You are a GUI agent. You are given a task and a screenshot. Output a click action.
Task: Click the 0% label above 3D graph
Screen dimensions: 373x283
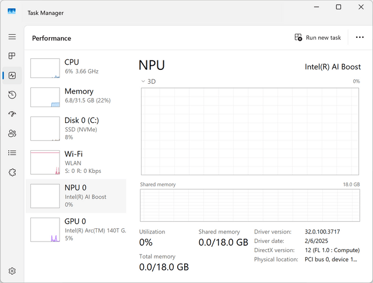point(356,82)
